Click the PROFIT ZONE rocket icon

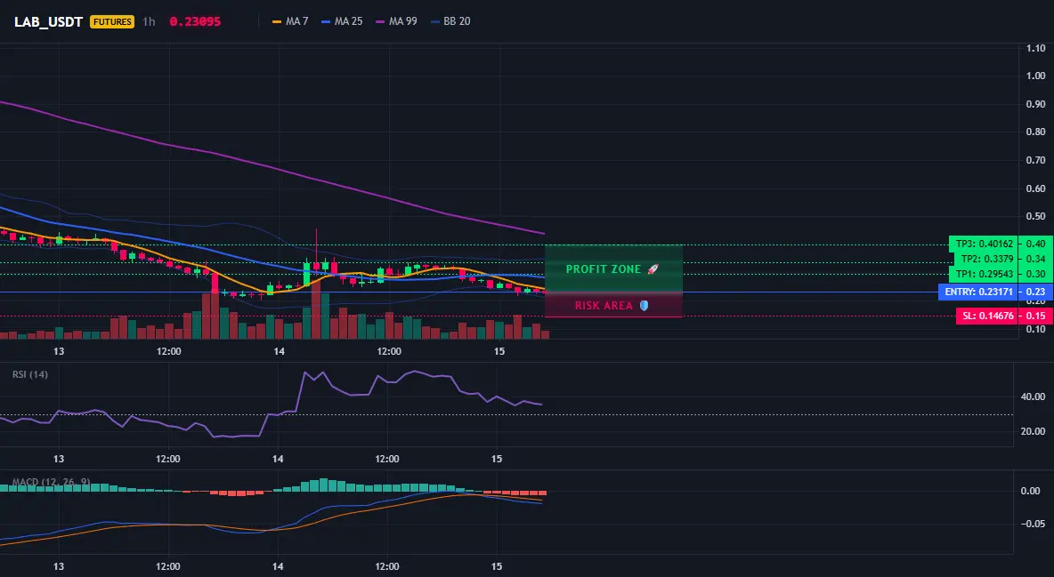click(x=653, y=268)
